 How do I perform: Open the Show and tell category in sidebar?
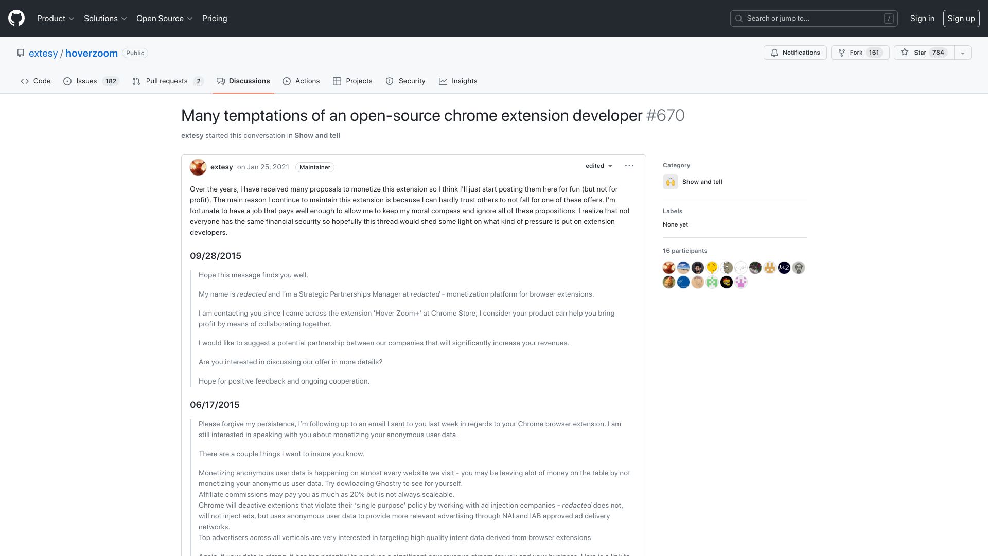click(702, 182)
